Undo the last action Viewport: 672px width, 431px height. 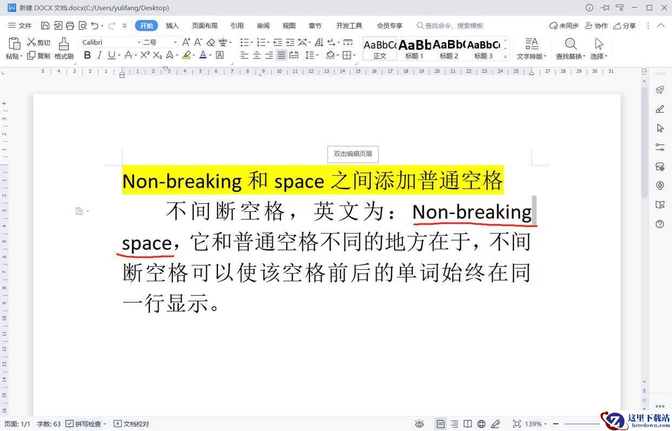coord(95,25)
